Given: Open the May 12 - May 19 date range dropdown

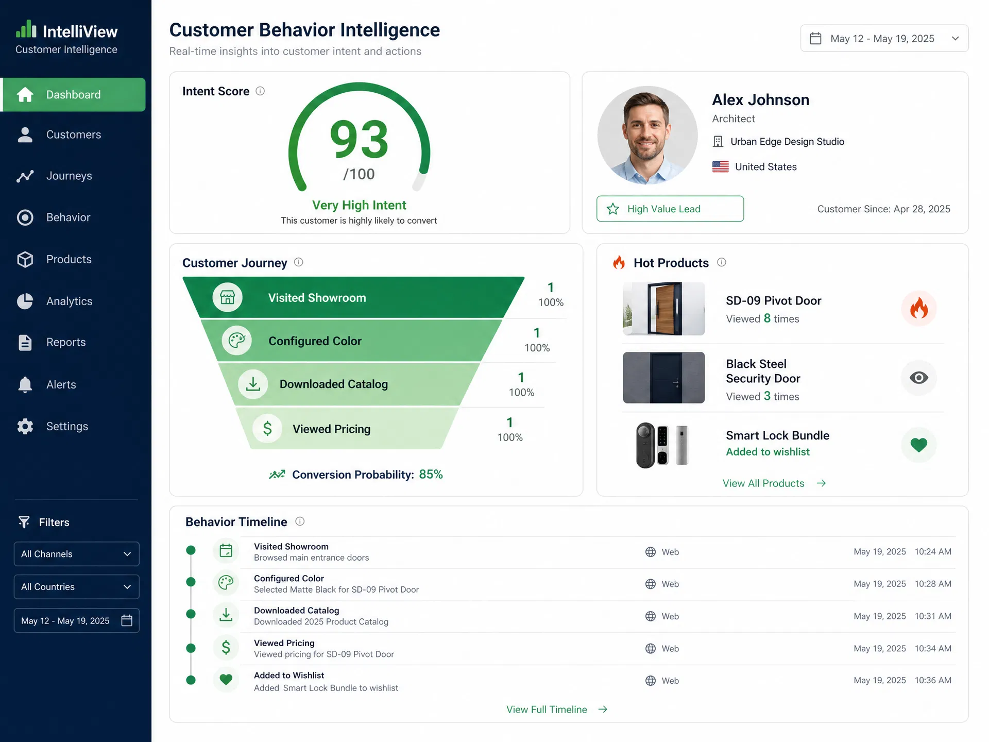Looking at the screenshot, I should click(884, 39).
